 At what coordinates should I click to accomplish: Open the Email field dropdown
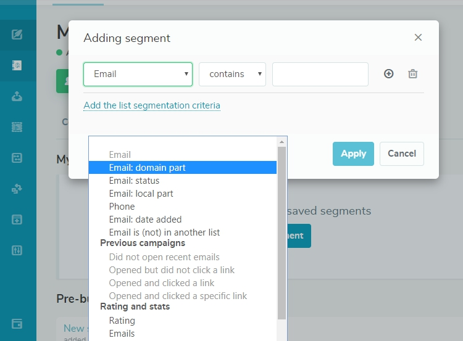(x=138, y=74)
